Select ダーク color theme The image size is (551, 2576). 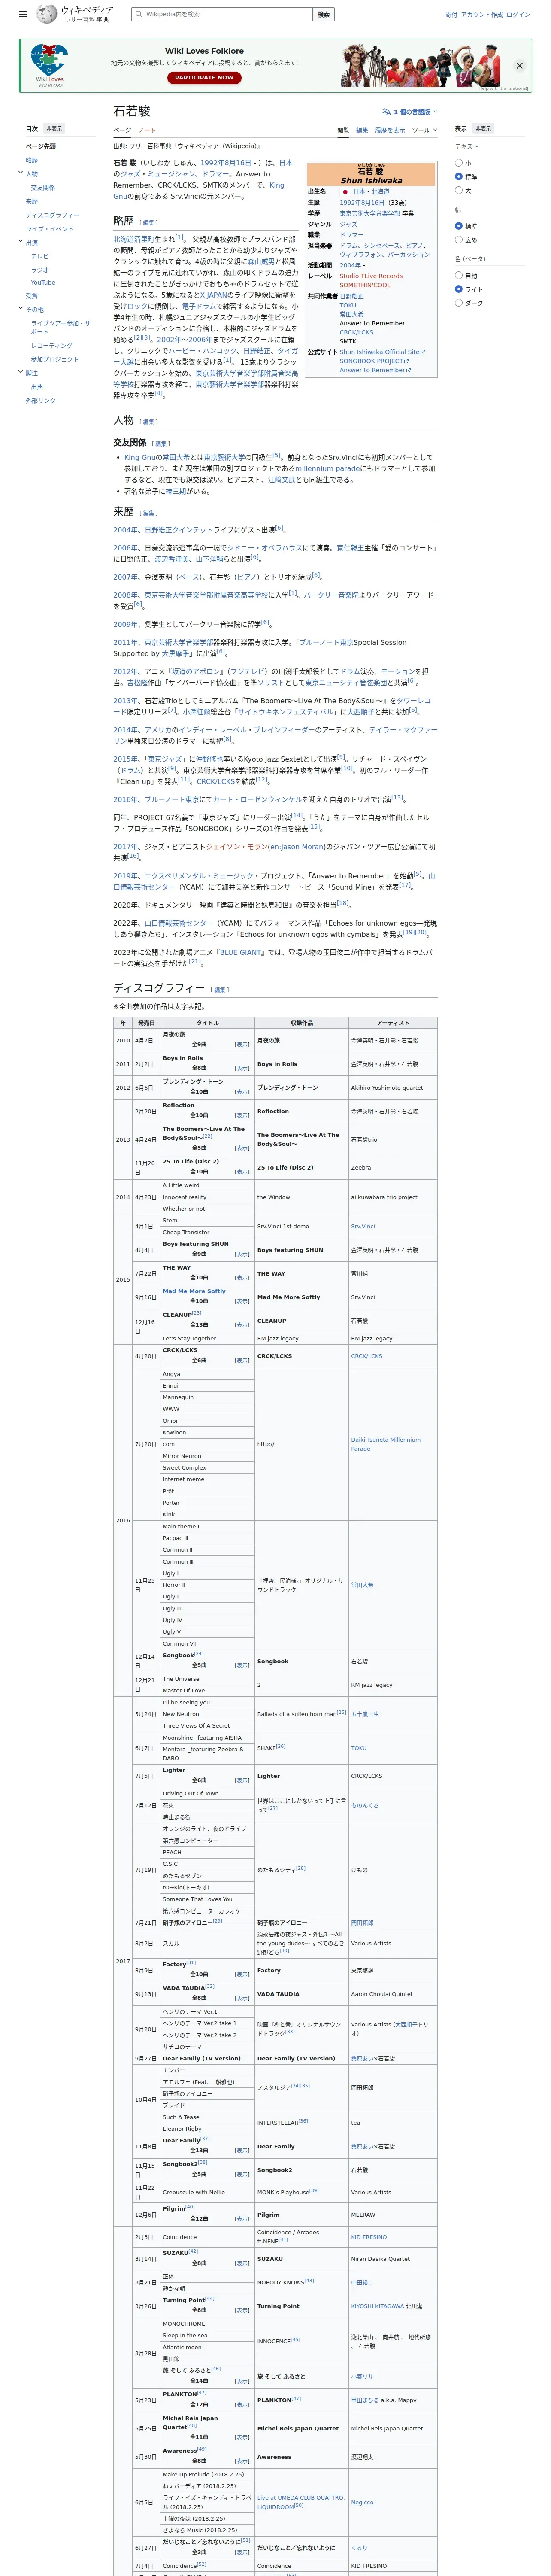click(459, 303)
